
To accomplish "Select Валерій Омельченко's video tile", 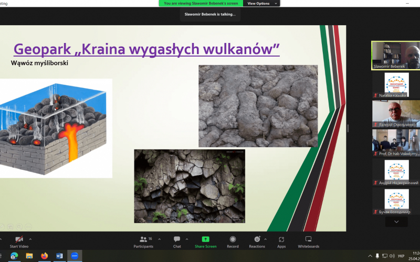I will (x=396, y=114).
